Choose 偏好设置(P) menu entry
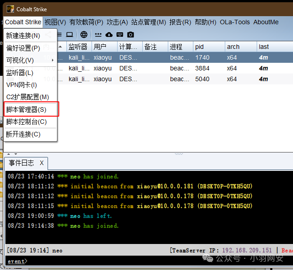The image size is (293, 270). [x=30, y=48]
